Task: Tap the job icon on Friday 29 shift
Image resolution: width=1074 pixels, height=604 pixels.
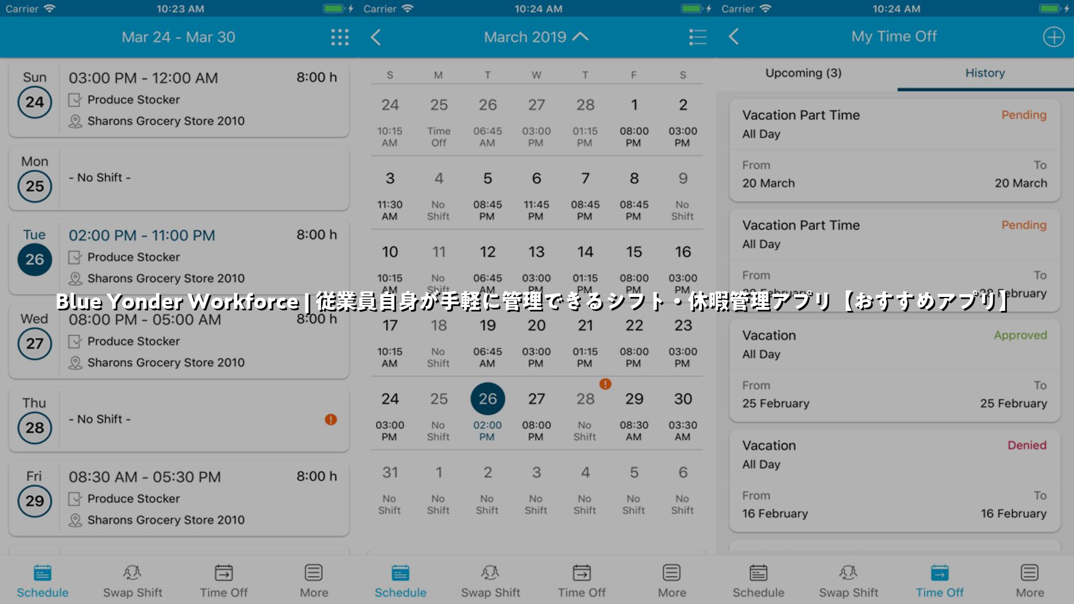Action: point(75,499)
